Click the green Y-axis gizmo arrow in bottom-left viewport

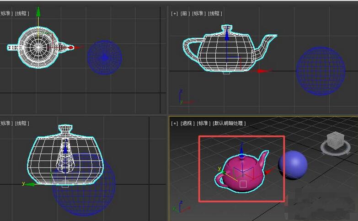pos(29,184)
